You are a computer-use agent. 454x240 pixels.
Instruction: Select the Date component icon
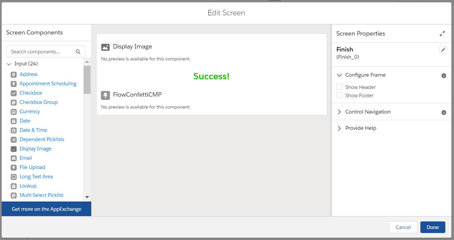[13, 121]
